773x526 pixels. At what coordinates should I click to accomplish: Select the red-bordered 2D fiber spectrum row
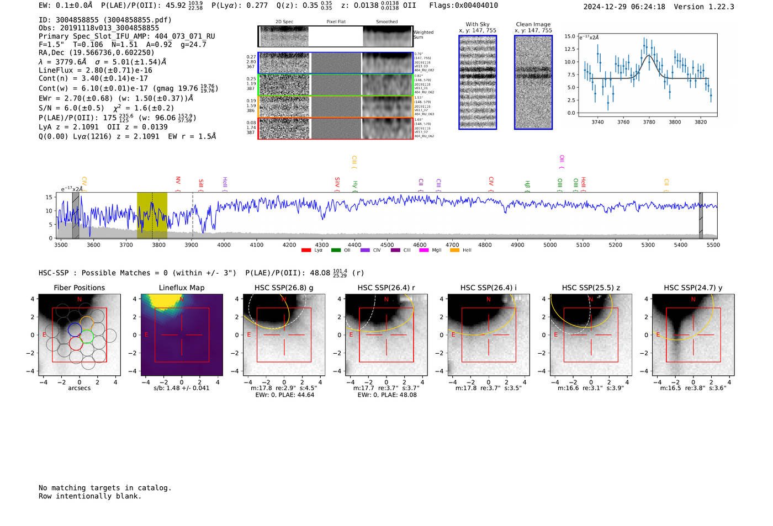click(x=335, y=128)
